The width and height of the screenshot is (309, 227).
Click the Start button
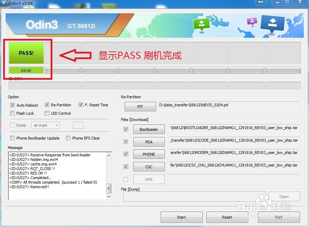click(x=182, y=217)
